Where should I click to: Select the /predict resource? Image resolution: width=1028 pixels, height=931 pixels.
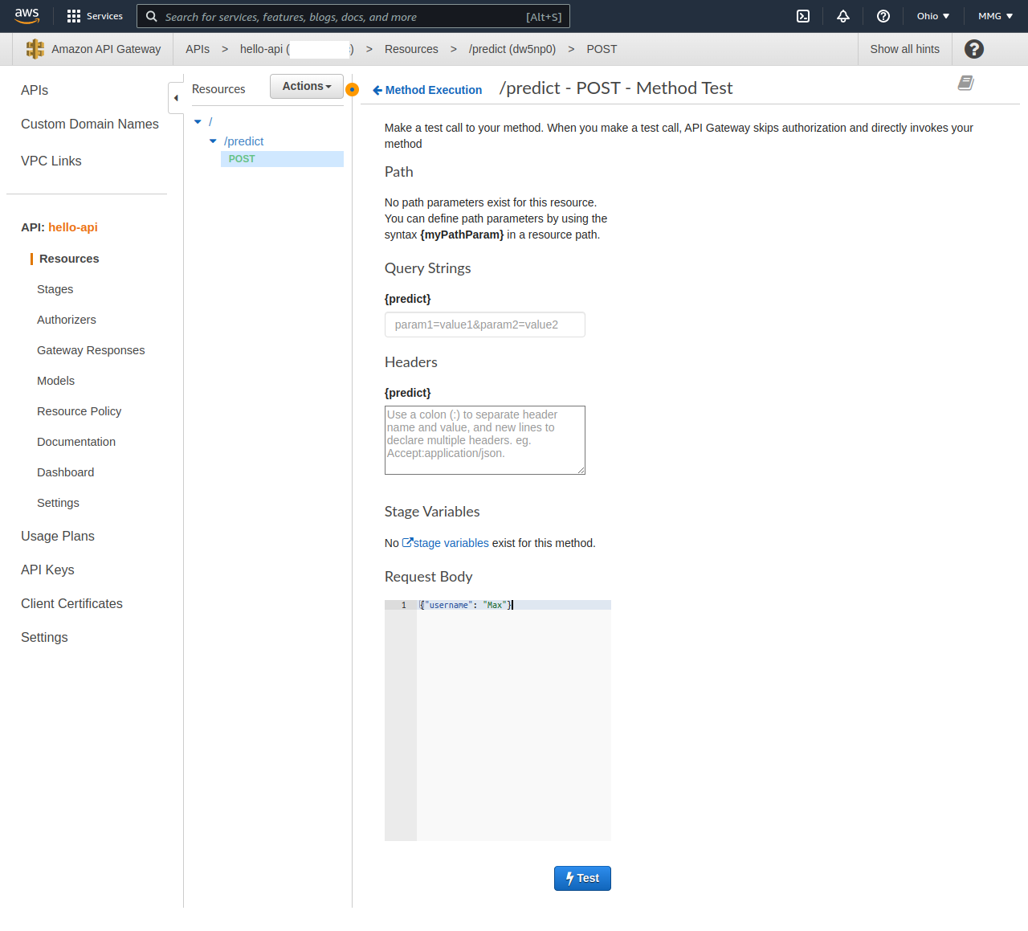click(x=243, y=141)
